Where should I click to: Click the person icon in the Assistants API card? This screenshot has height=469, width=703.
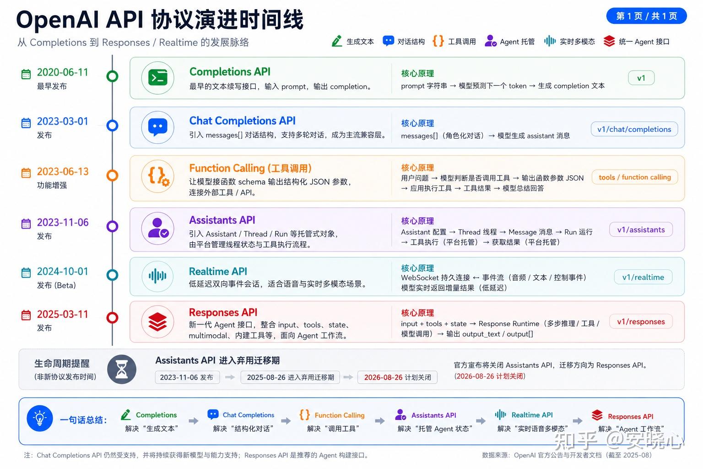click(x=158, y=228)
